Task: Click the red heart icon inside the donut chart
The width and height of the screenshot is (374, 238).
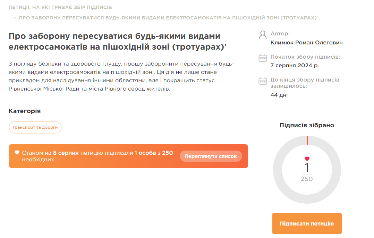Action: (x=307, y=159)
